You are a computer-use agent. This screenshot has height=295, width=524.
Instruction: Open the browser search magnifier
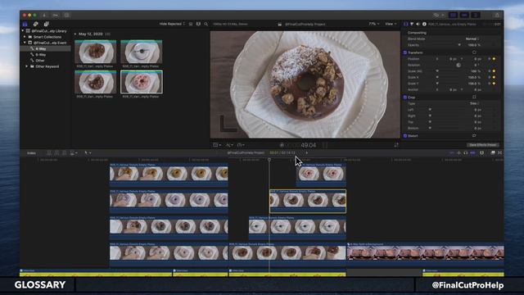(x=206, y=24)
